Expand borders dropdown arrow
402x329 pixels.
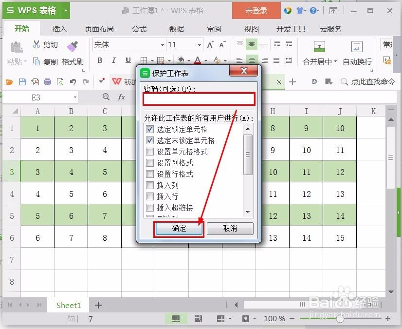click(152, 61)
